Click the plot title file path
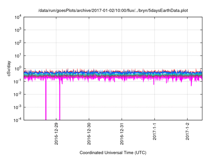This screenshot has width=223, height=156. pos(113,10)
